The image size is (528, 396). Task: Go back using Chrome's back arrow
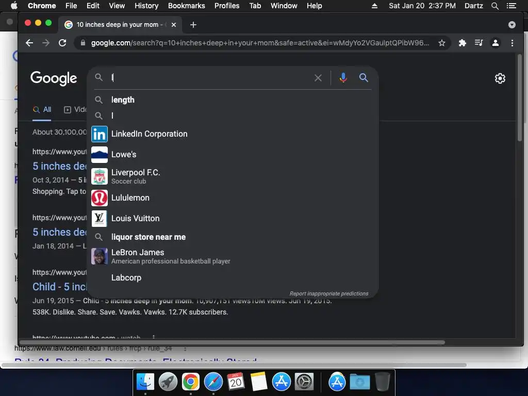[29, 43]
